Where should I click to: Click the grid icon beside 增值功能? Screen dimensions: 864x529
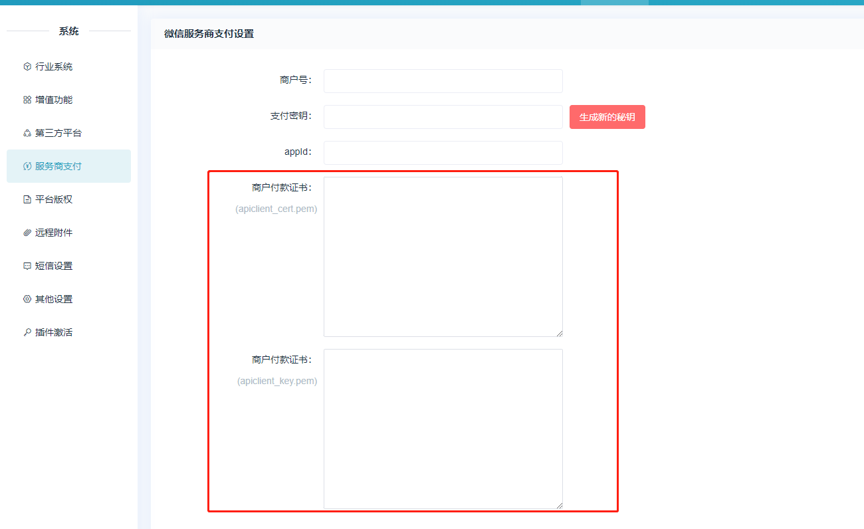27,100
